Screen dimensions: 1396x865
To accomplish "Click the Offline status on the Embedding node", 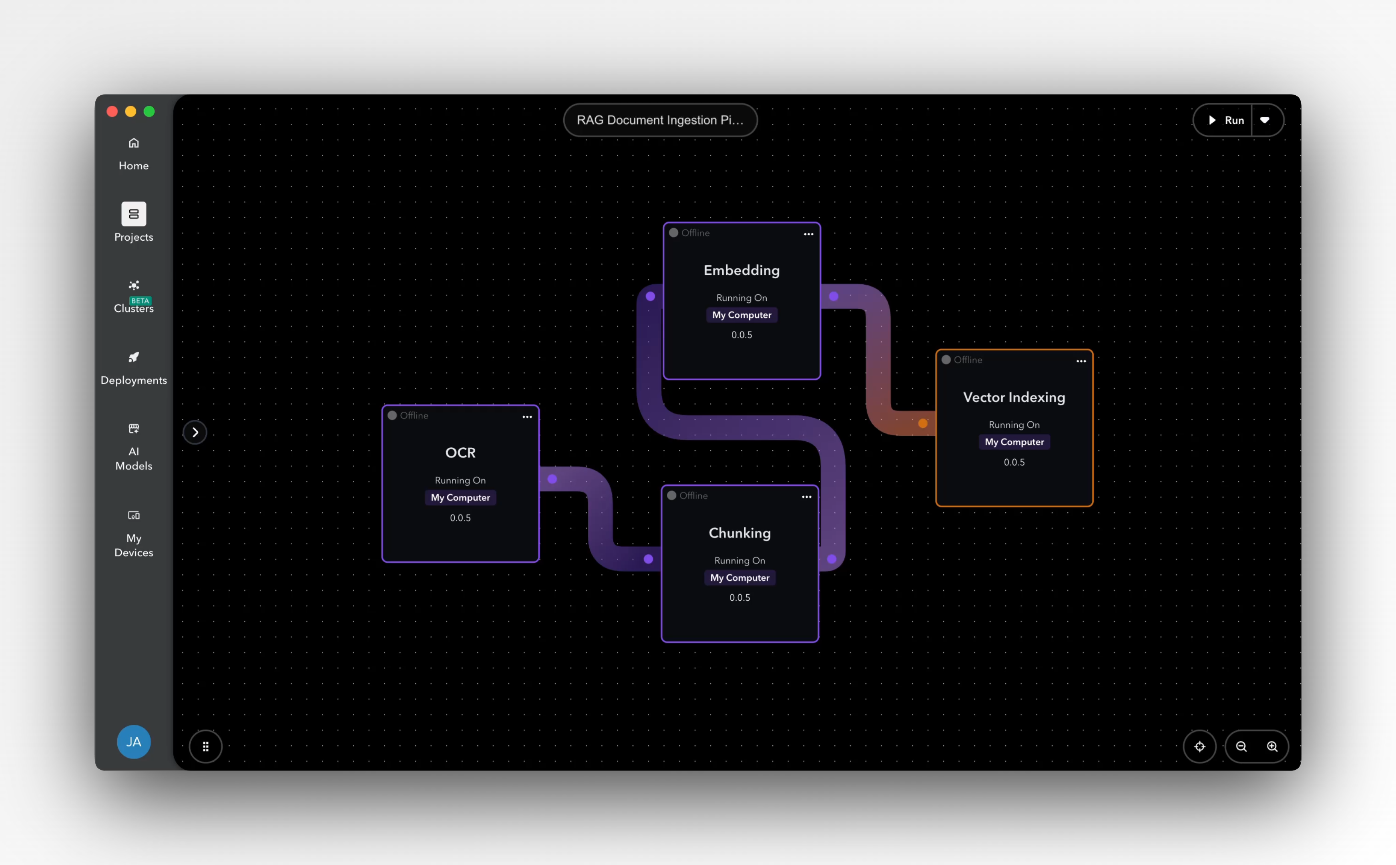I will click(x=690, y=233).
